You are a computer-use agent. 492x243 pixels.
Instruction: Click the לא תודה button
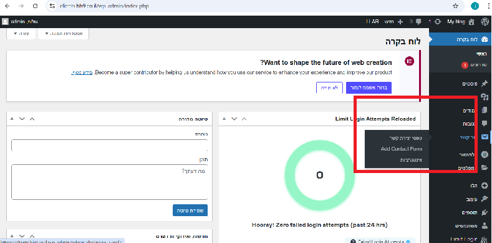coord(329,88)
